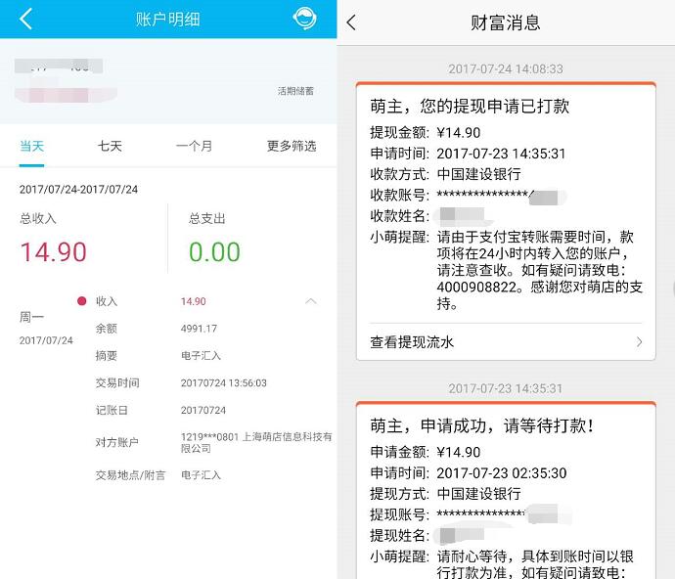Click the 总支出 total 0.00
This screenshot has width=675, height=579.
[214, 251]
